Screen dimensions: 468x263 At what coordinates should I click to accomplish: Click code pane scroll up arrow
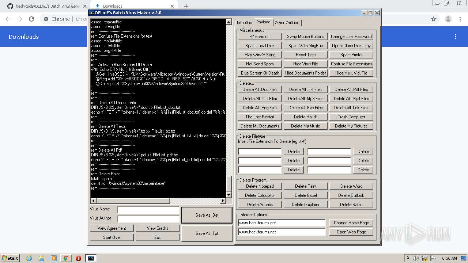(x=229, y=22)
